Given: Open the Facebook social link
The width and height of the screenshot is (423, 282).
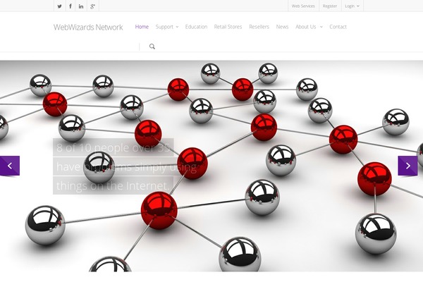Looking at the screenshot, I should click(x=70, y=6).
